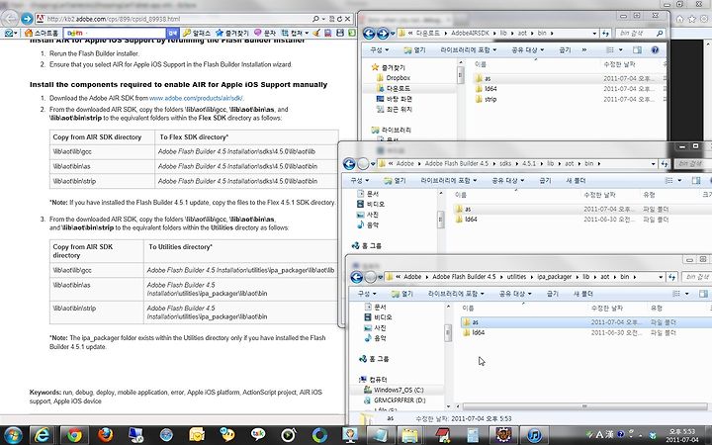This screenshot has width=712, height=445.
Task: Refresh the AdobeAIRSDK folder address bar
Action: (x=605, y=34)
